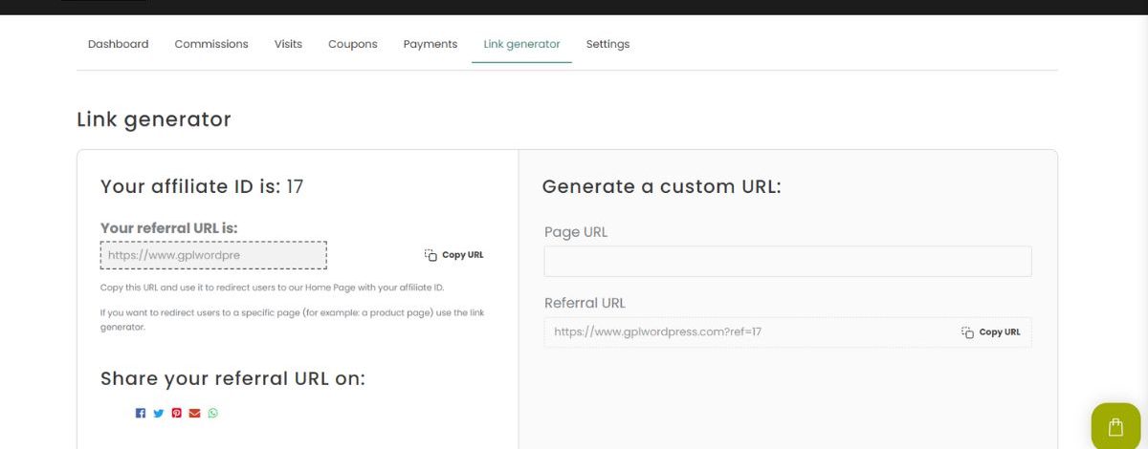1148x449 pixels.
Task: Click the 'redirect users to a specific page' note
Action: click(292, 319)
